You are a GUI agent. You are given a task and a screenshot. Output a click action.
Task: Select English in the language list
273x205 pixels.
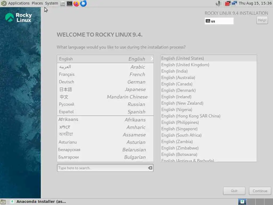coord(105,59)
